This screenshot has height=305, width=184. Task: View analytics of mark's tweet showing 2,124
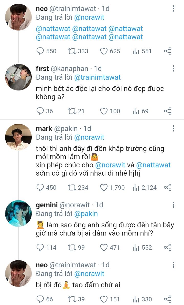tap(136, 188)
